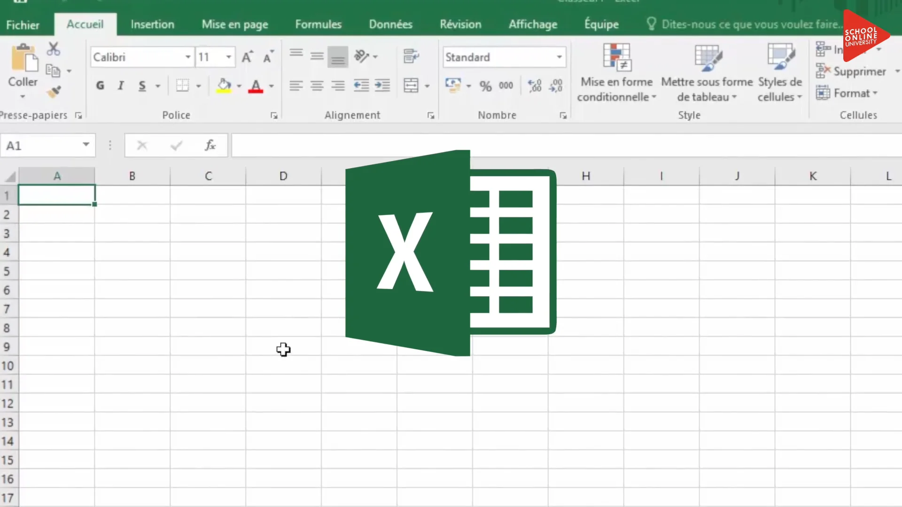
Task: Click the Select All corner triangle
Action: (10, 177)
